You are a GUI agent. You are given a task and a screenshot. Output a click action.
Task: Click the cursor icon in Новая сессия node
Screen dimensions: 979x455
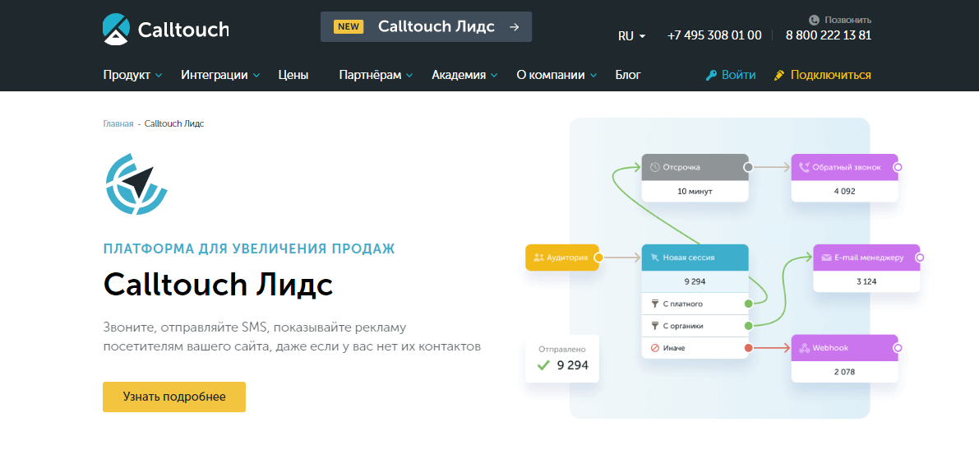pyautogui.click(x=655, y=258)
